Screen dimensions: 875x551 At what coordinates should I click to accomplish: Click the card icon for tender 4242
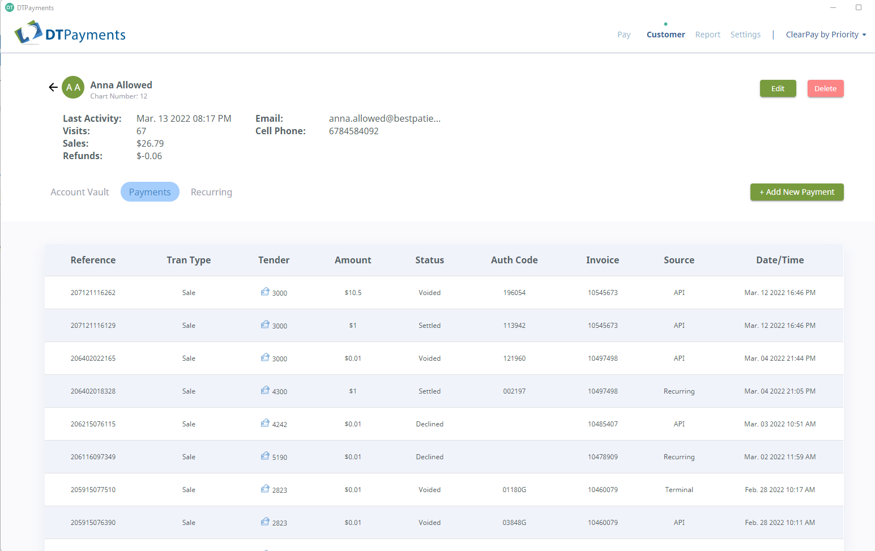265,423
